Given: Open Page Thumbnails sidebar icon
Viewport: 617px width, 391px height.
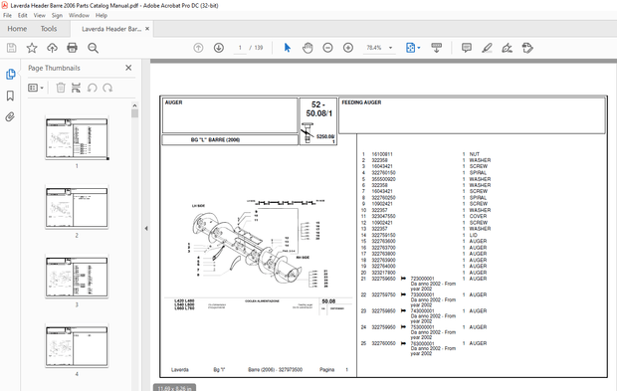Looking at the screenshot, I should point(10,75).
